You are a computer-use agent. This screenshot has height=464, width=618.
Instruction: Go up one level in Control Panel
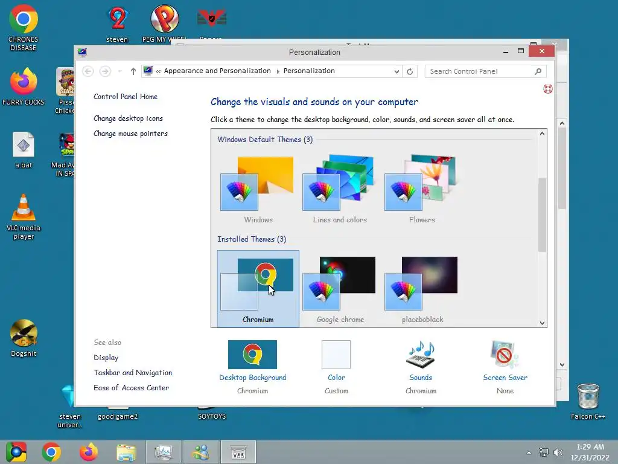[x=133, y=71]
